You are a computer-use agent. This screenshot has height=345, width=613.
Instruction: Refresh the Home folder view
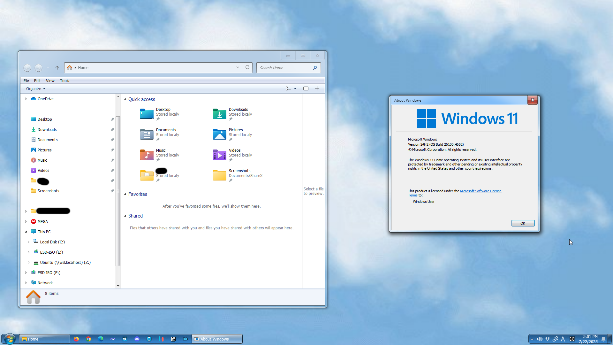247,67
